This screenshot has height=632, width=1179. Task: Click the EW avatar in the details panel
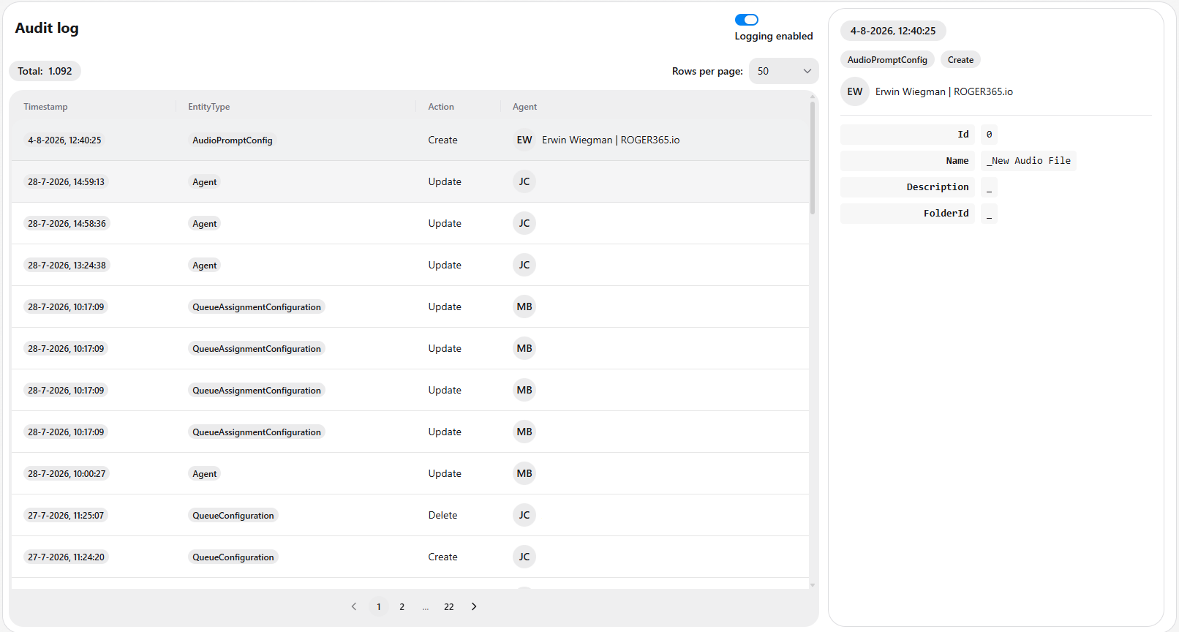click(855, 91)
